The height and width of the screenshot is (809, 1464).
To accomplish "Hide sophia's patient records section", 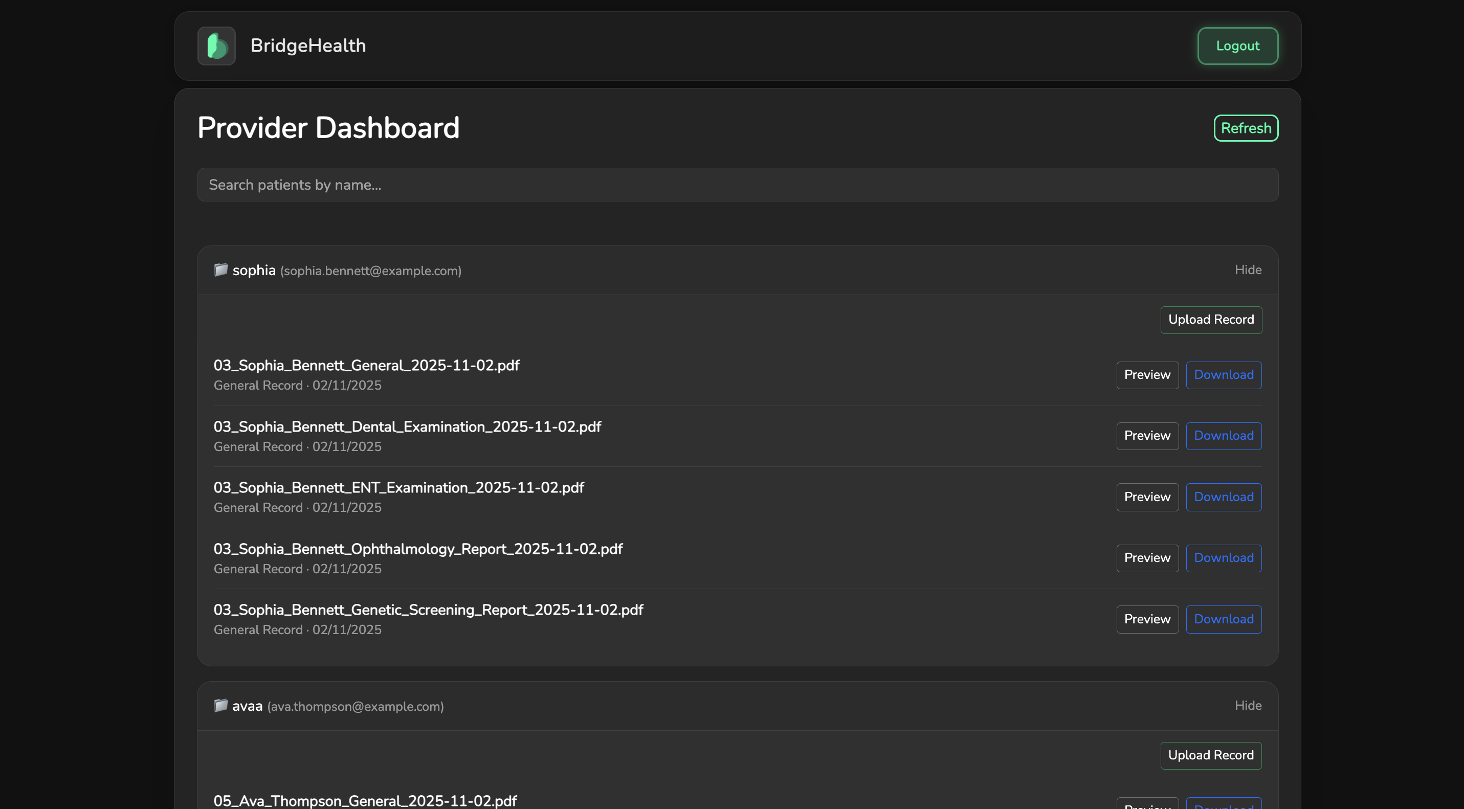I will 1248,270.
